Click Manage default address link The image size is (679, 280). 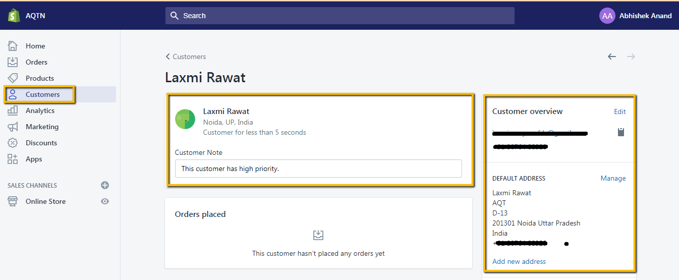click(x=613, y=178)
